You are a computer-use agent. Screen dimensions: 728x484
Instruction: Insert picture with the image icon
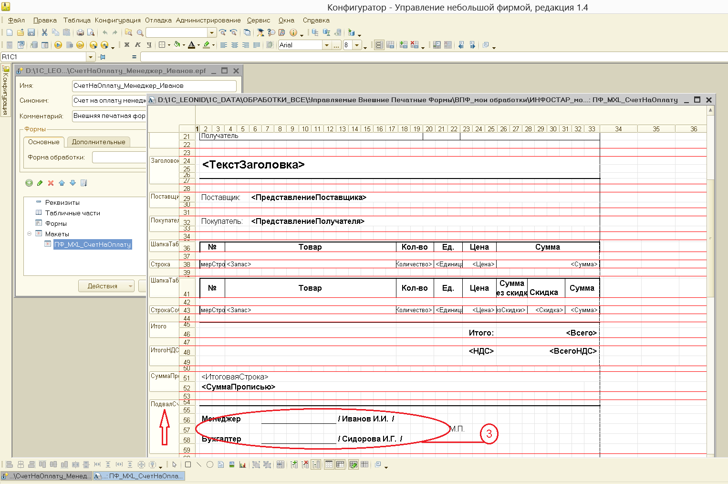[232, 464]
